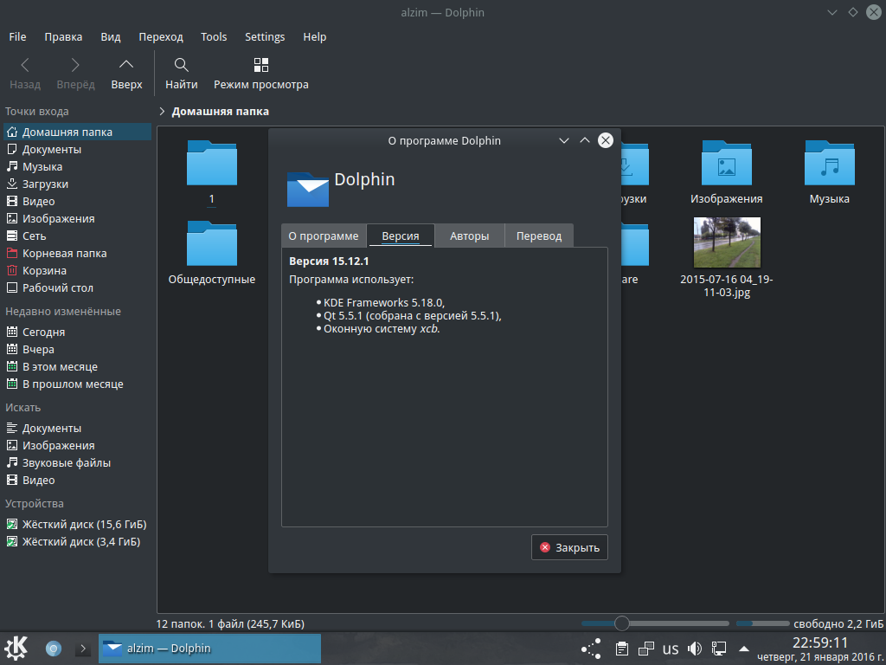Open Рабочий стол in the sidebar
The width and height of the screenshot is (886, 665).
(x=77, y=287)
